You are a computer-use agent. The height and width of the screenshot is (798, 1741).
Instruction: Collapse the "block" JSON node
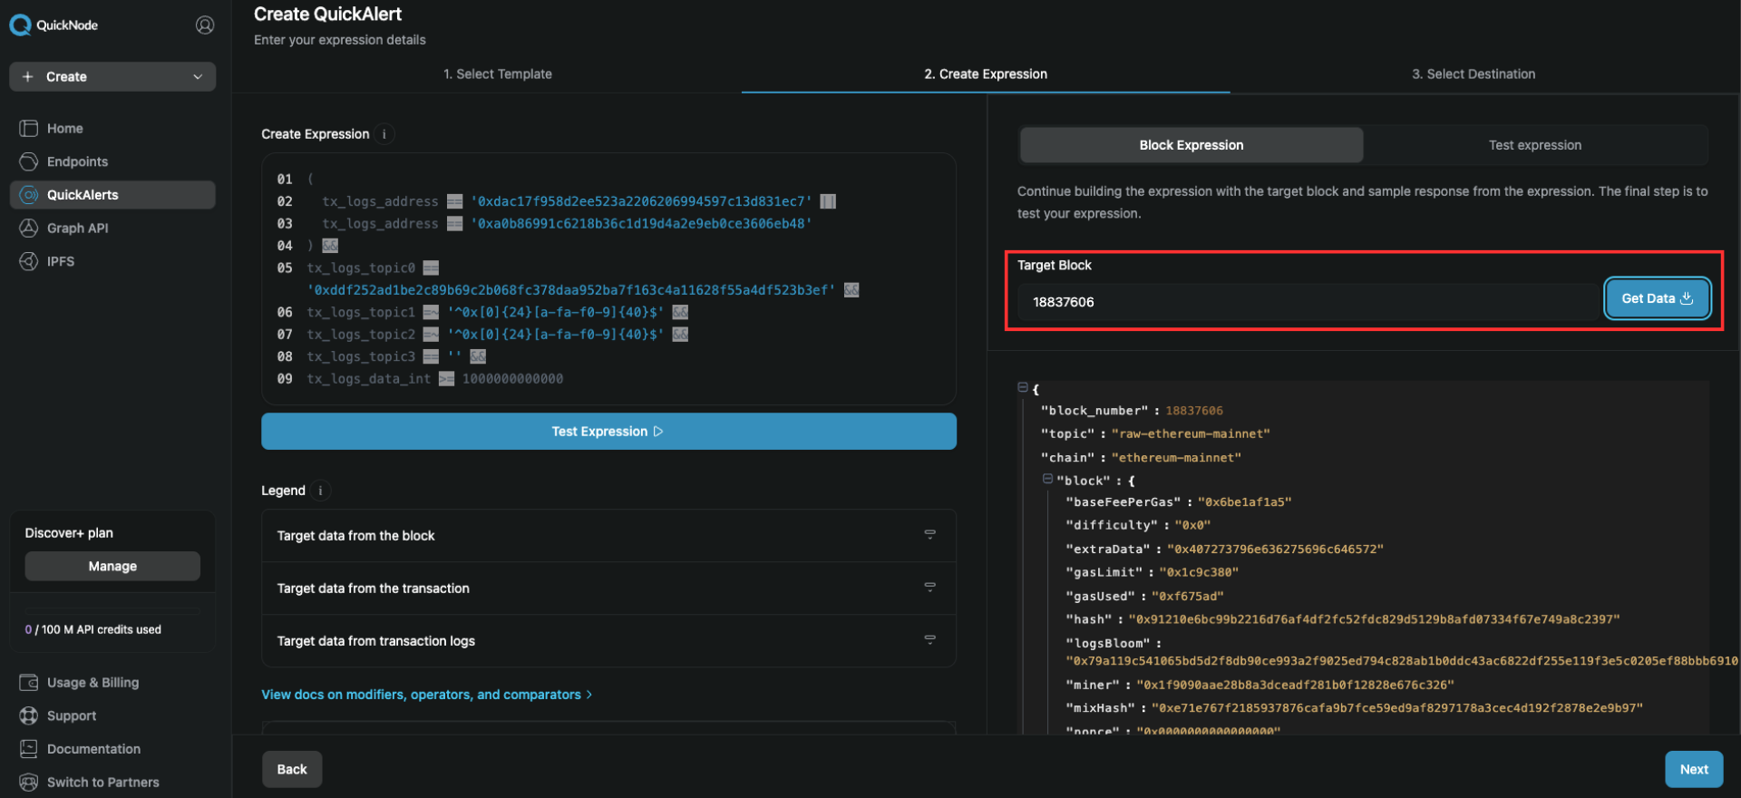click(x=1047, y=479)
